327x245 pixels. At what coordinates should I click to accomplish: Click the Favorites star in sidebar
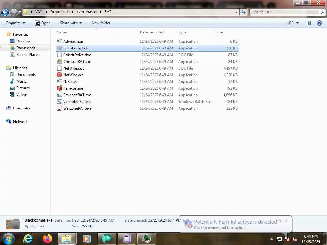pyautogui.click(x=9, y=34)
